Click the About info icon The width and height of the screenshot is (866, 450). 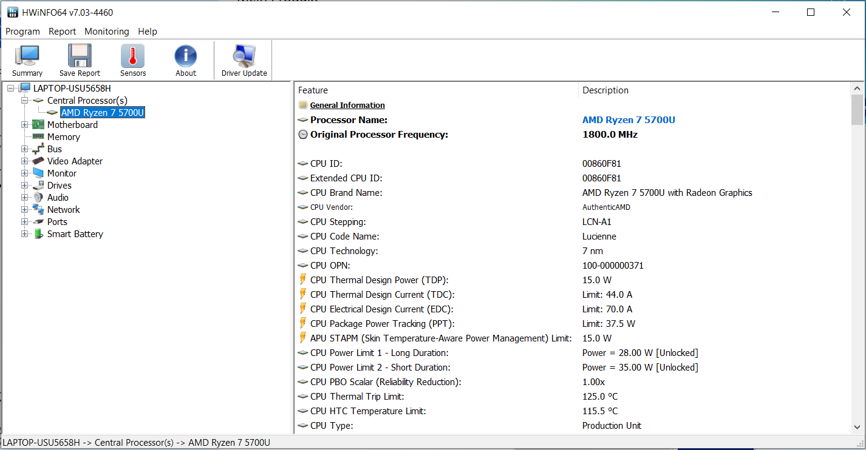tap(186, 56)
